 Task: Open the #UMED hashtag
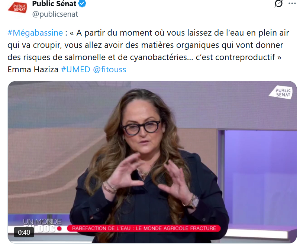click(75, 69)
